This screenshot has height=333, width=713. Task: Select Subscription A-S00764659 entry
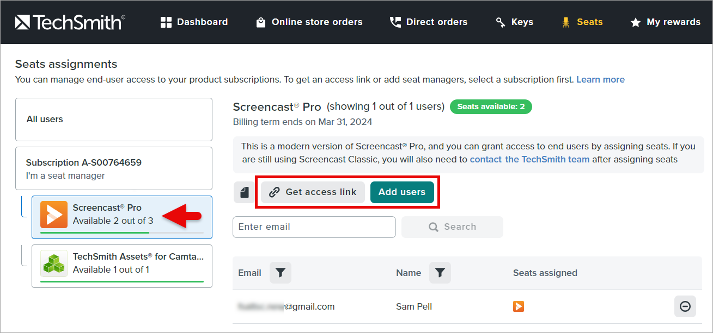[114, 168]
